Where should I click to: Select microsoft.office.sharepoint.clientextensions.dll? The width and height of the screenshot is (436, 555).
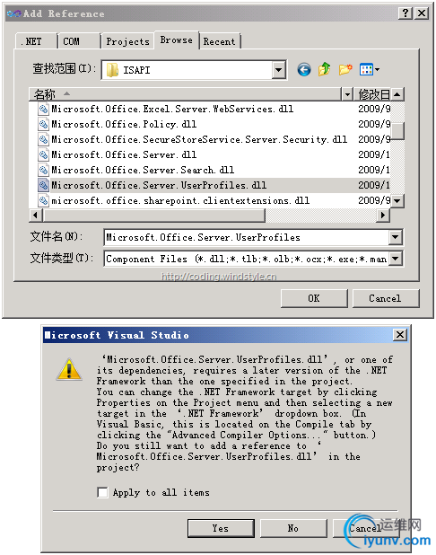(180, 200)
